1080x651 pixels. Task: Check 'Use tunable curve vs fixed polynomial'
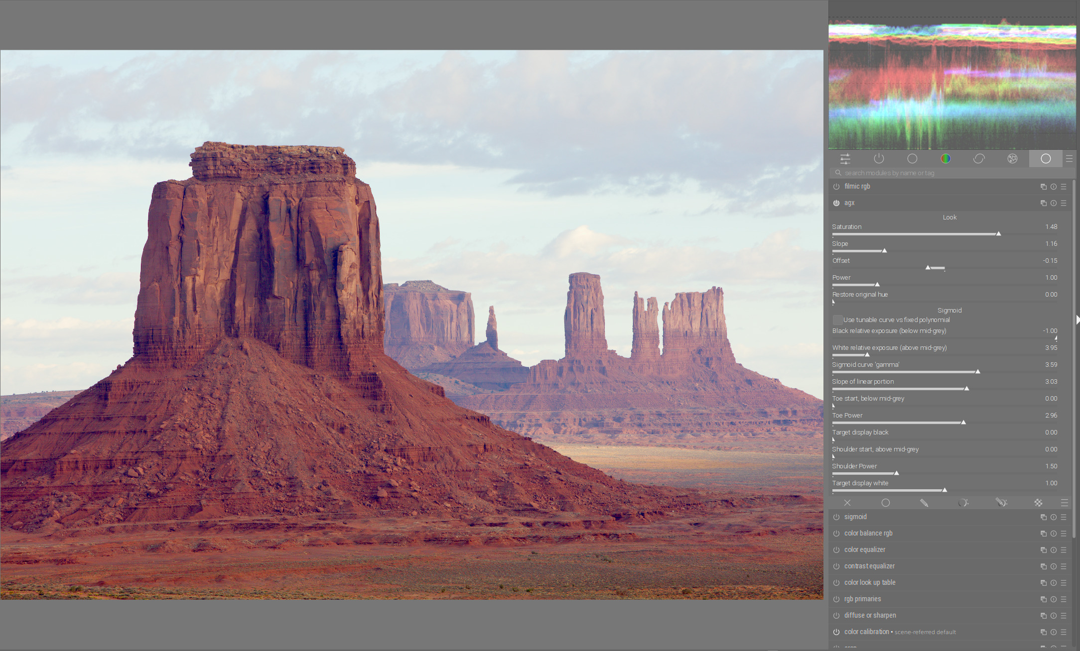pos(838,320)
